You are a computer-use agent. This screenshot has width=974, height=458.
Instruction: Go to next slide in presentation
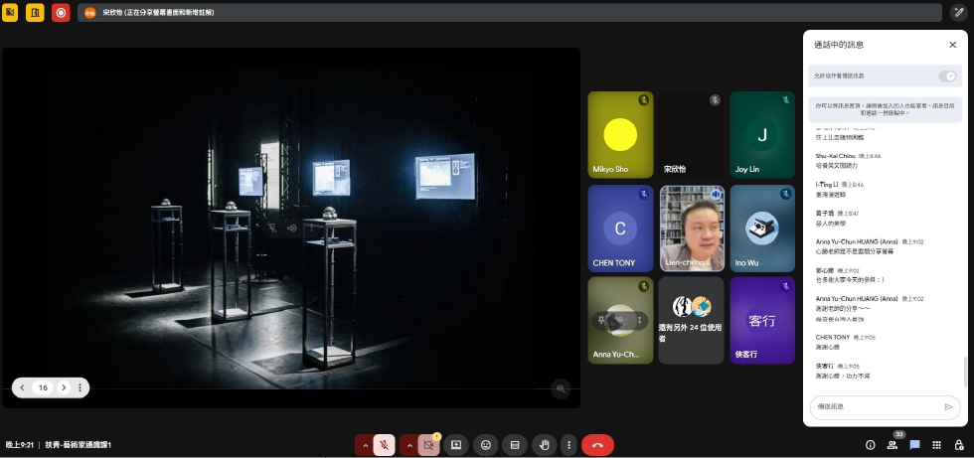(x=64, y=387)
